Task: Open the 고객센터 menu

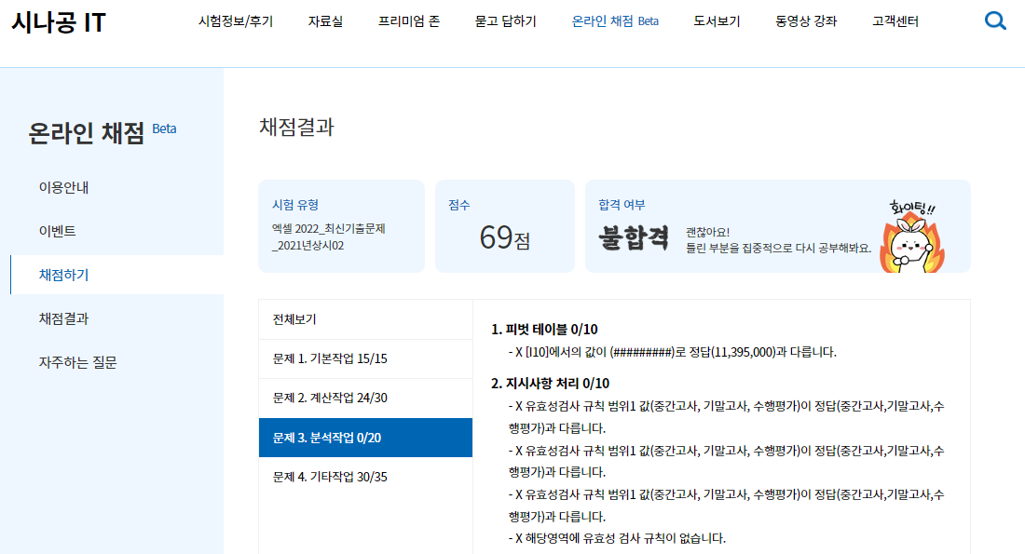Action: 895,21
